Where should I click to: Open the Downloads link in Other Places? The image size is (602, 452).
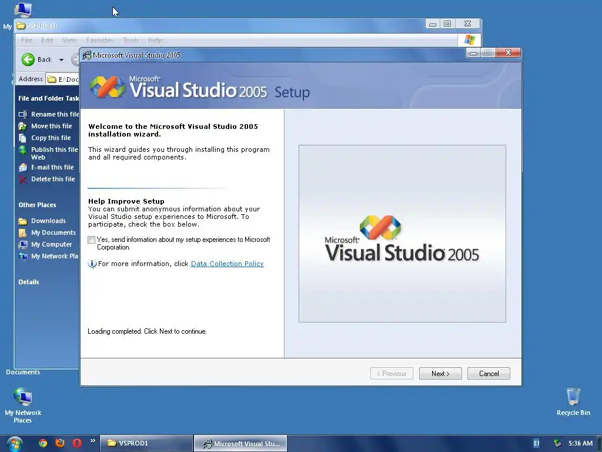coord(48,221)
